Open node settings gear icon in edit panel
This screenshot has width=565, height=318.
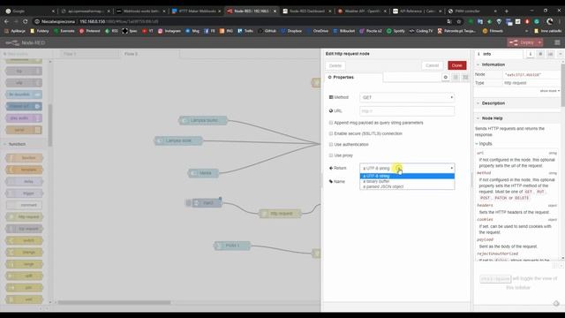click(445, 77)
